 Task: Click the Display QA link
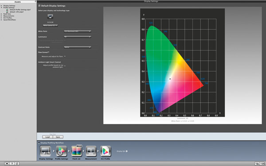pyautogui.click(x=121, y=151)
